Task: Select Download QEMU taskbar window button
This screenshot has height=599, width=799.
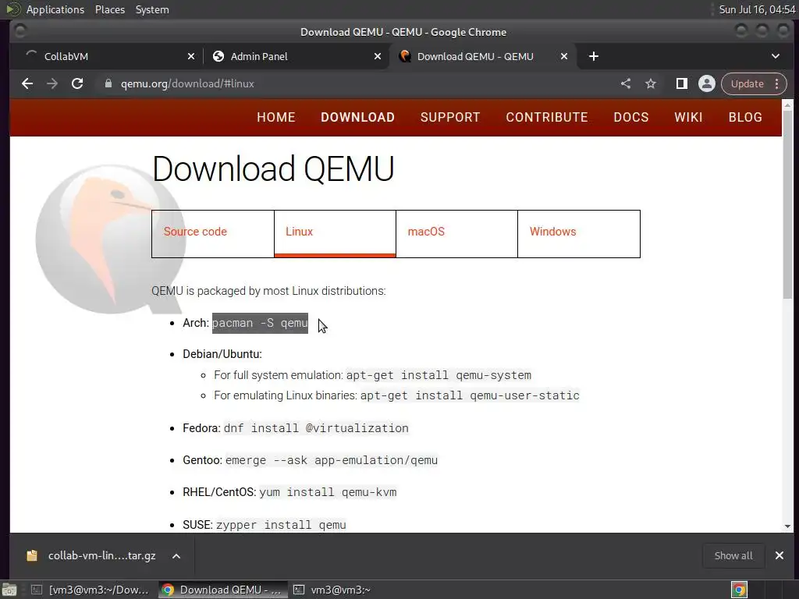Action: click(x=222, y=590)
